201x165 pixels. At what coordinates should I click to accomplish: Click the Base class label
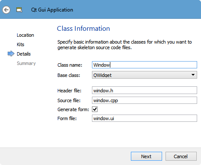(69, 75)
